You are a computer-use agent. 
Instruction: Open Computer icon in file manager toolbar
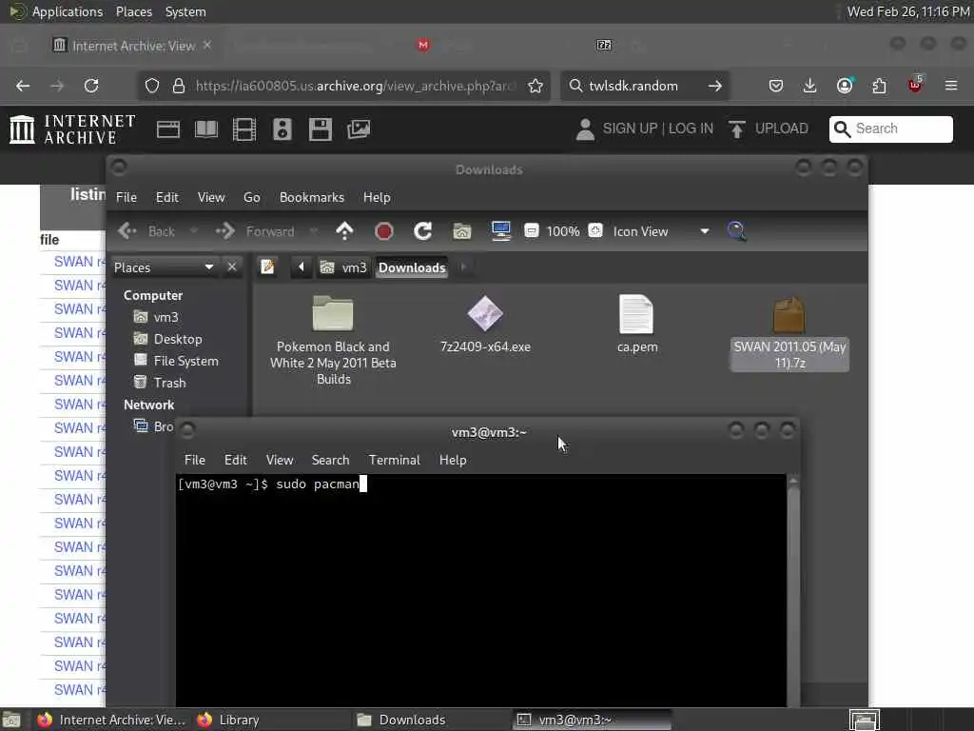(500, 231)
